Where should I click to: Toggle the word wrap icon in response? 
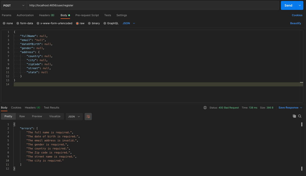(x=88, y=117)
